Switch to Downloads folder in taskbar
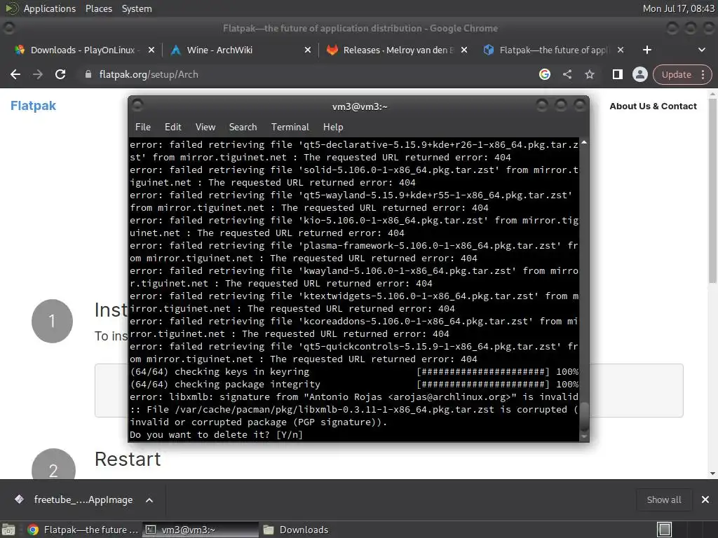 (297, 530)
